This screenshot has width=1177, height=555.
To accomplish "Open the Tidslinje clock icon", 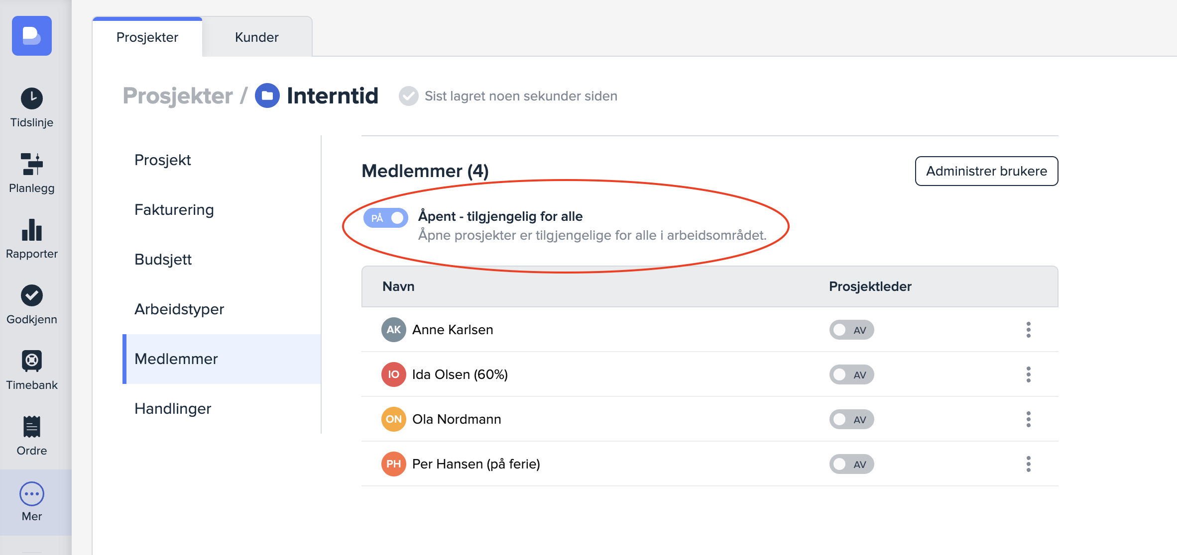I will tap(32, 98).
